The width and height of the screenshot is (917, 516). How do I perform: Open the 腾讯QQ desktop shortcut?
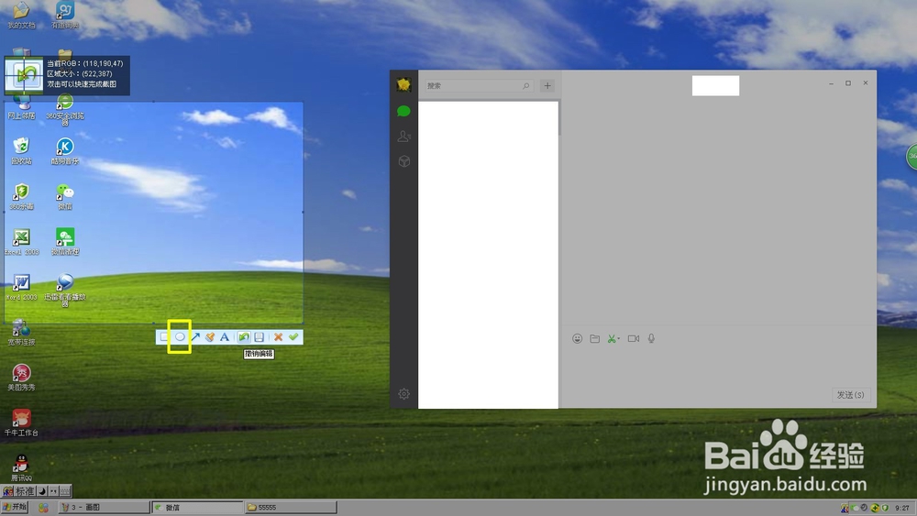22,468
